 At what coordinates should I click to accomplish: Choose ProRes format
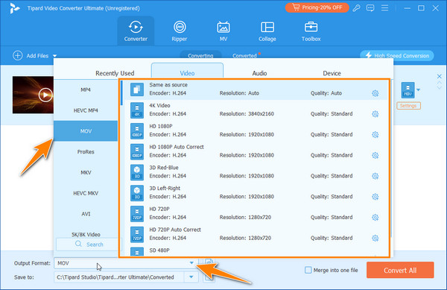(86, 151)
